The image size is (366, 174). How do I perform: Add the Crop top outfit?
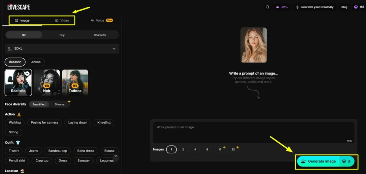[42, 161]
